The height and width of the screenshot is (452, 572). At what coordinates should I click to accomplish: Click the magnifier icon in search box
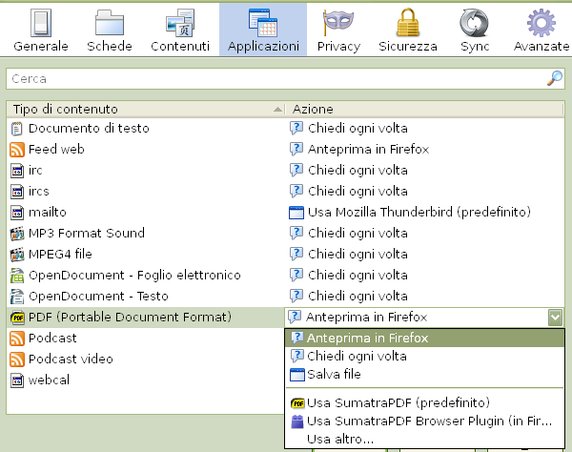(555, 78)
